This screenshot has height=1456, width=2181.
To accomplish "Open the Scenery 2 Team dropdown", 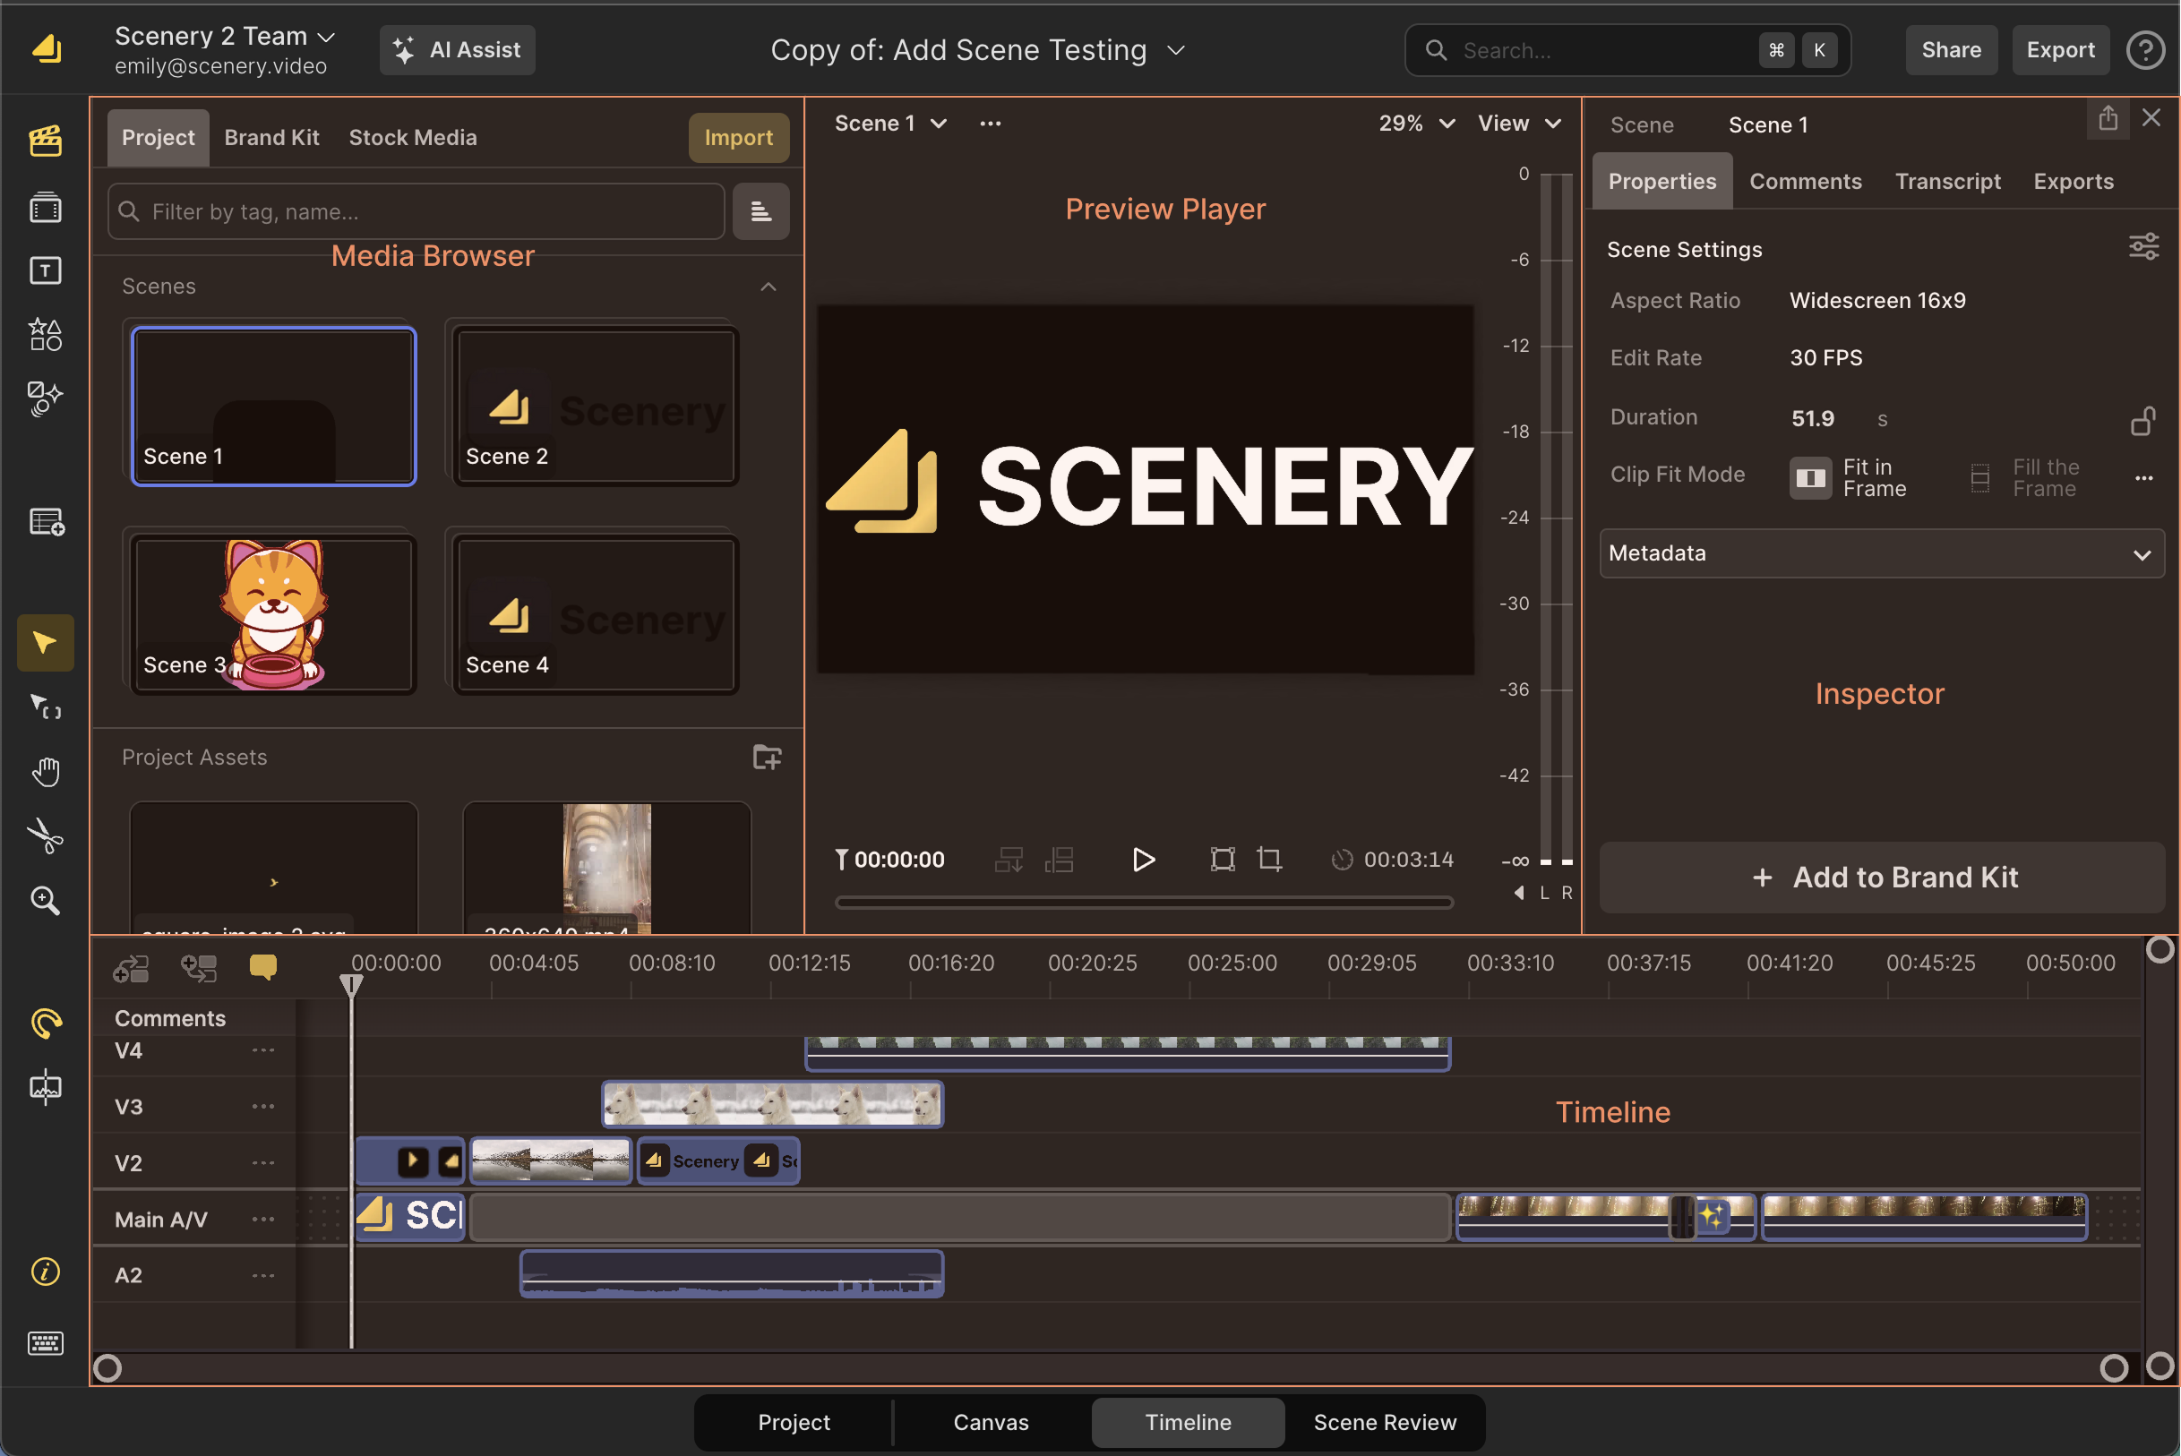I will (224, 36).
